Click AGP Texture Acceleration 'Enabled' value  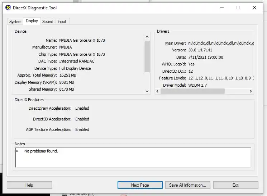coord(82,129)
